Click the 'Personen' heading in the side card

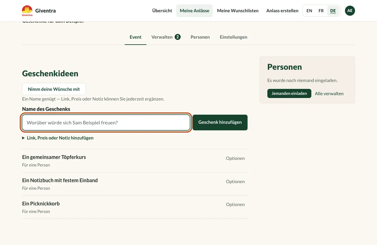pyautogui.click(x=285, y=67)
